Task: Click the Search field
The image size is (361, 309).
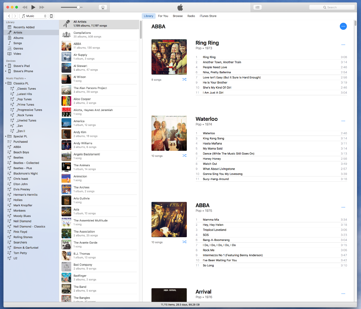Action: (332, 7)
